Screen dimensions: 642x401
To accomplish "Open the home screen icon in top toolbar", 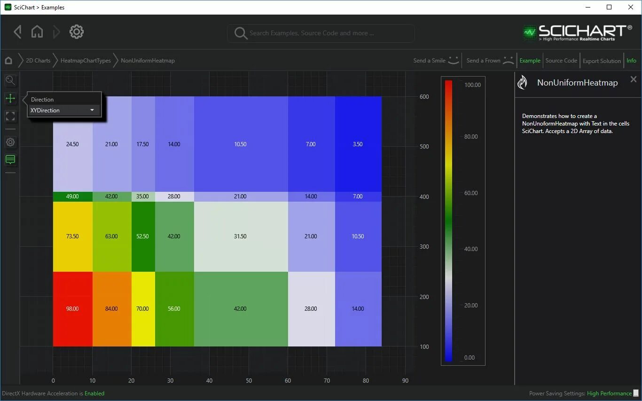I will point(37,32).
